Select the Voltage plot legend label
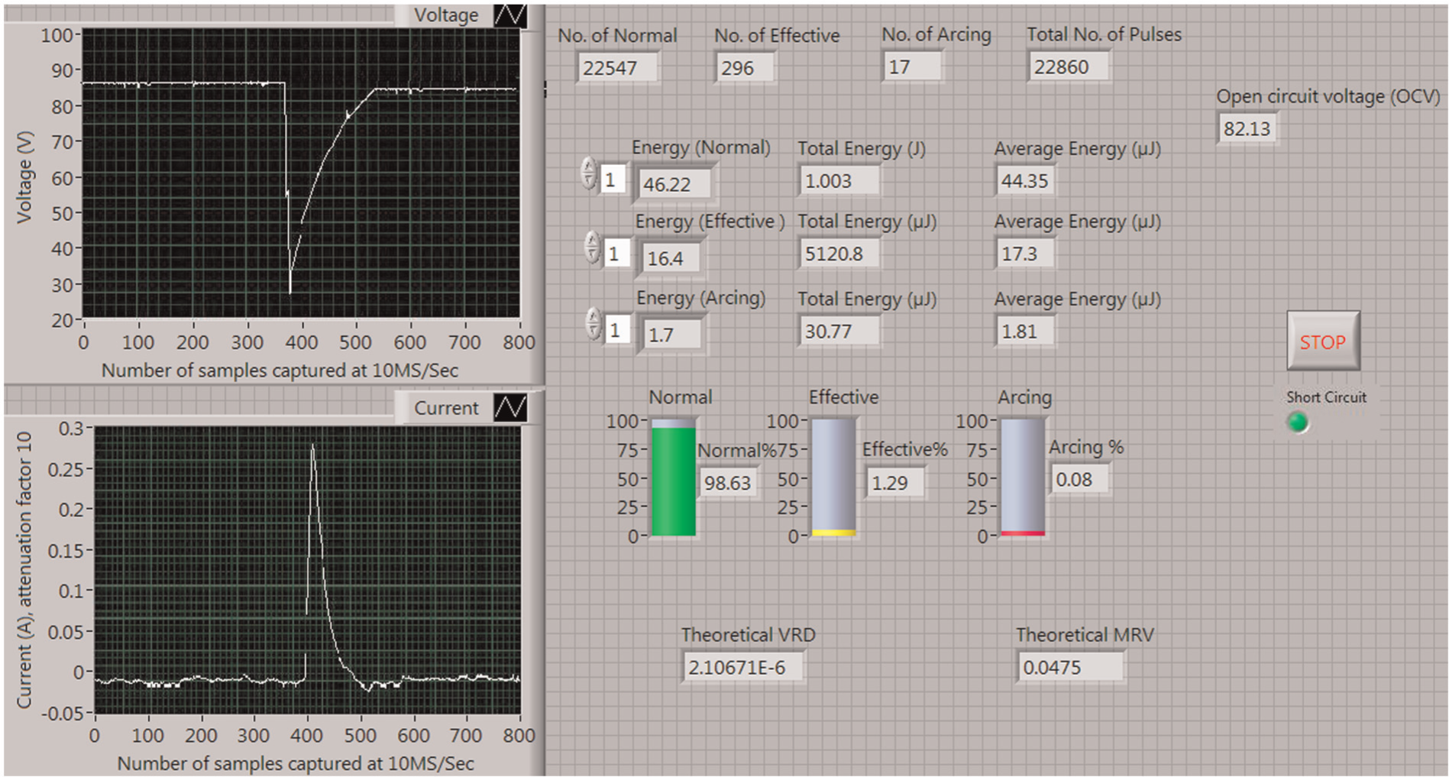The image size is (1449, 777). point(446,15)
